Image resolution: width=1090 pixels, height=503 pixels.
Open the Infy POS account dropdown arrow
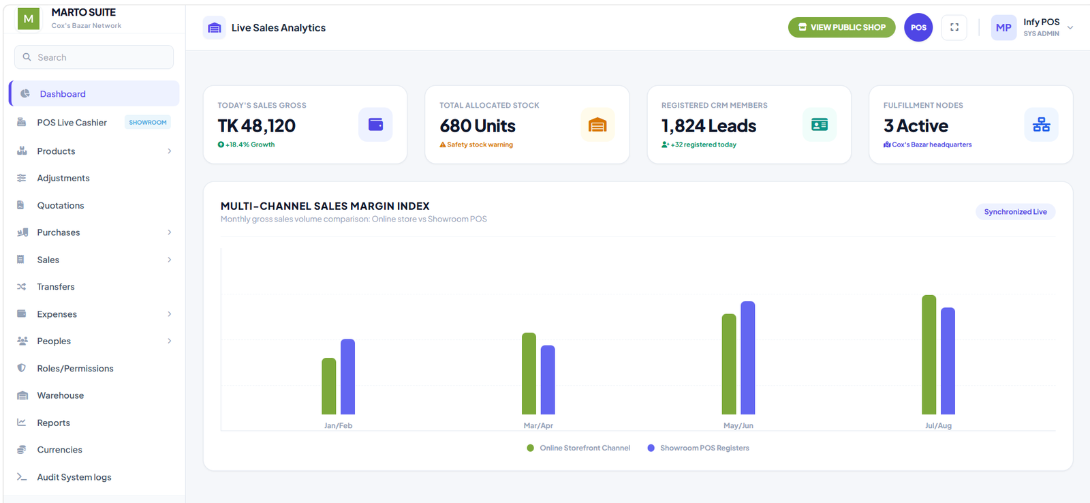tap(1070, 28)
